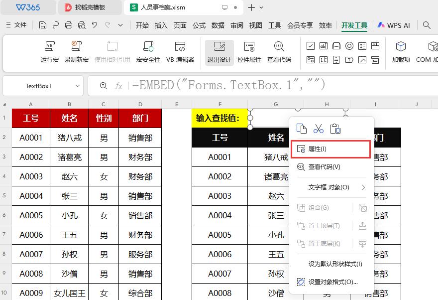Image resolution: width=438 pixels, height=300 pixels.
Task: Run a macro with 运行宏
Action: click(50, 52)
